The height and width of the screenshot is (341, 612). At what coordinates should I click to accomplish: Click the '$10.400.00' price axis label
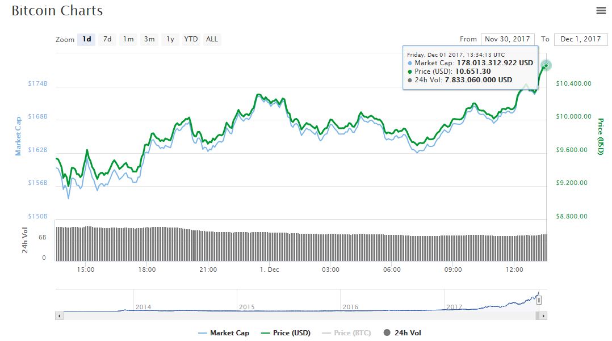[x=573, y=83]
